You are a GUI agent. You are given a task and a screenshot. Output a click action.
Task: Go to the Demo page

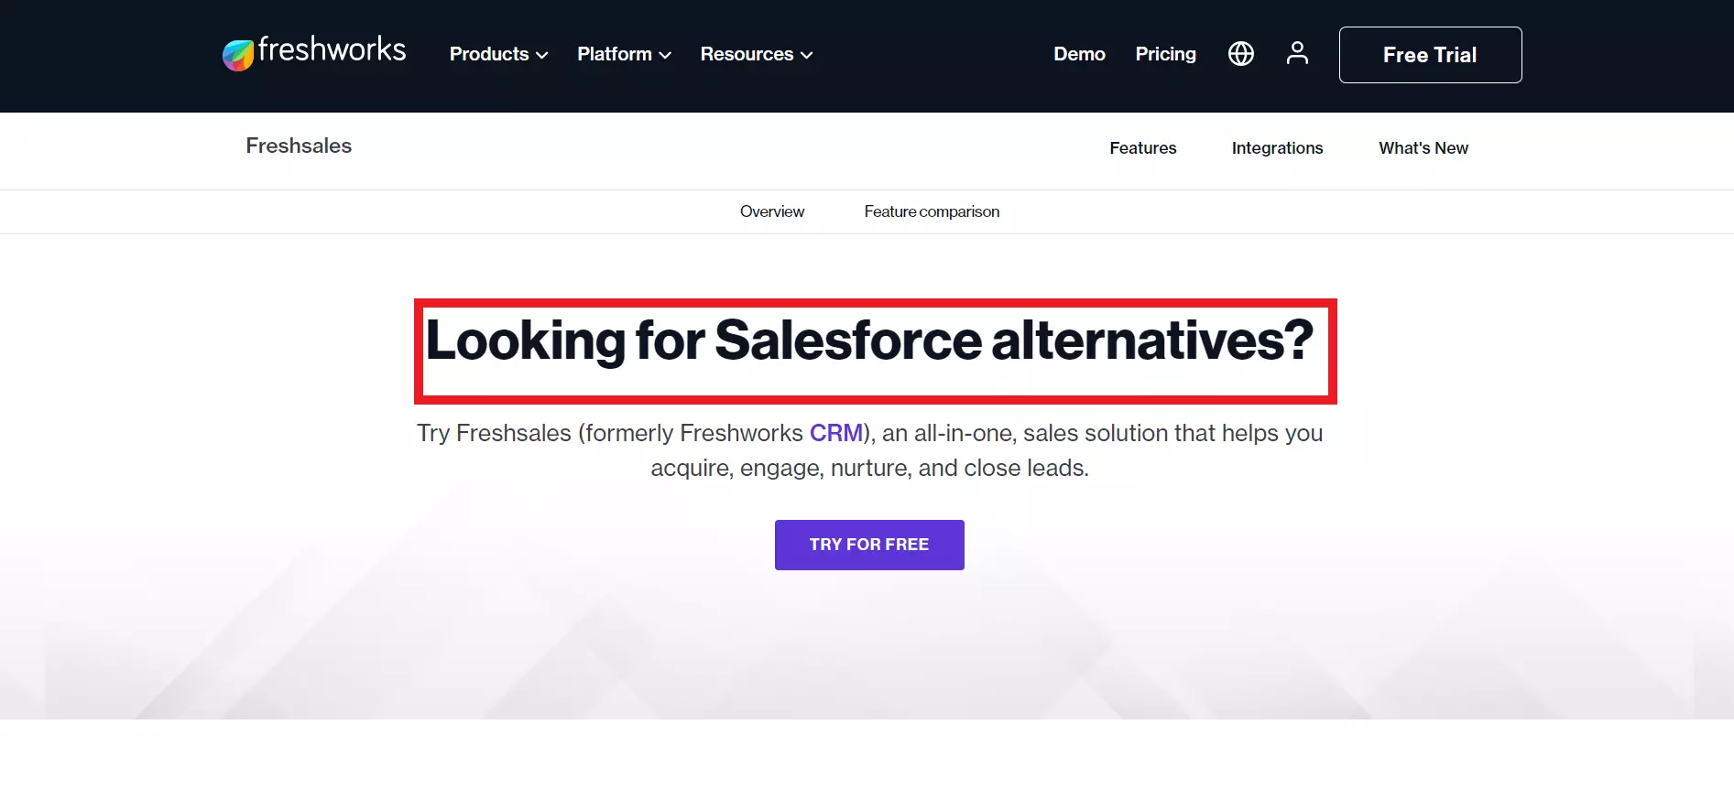click(x=1079, y=54)
